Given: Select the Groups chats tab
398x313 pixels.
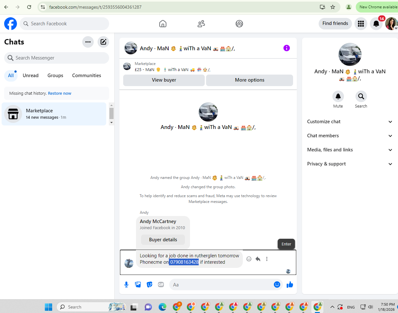Looking at the screenshot, I should 55,76.
